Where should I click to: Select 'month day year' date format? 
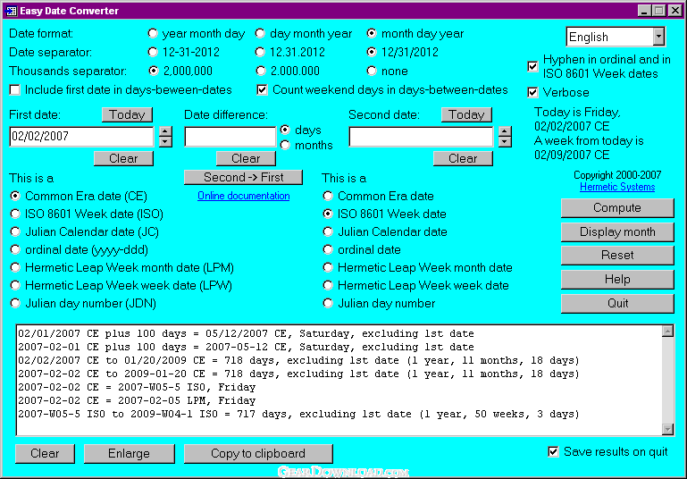372,33
